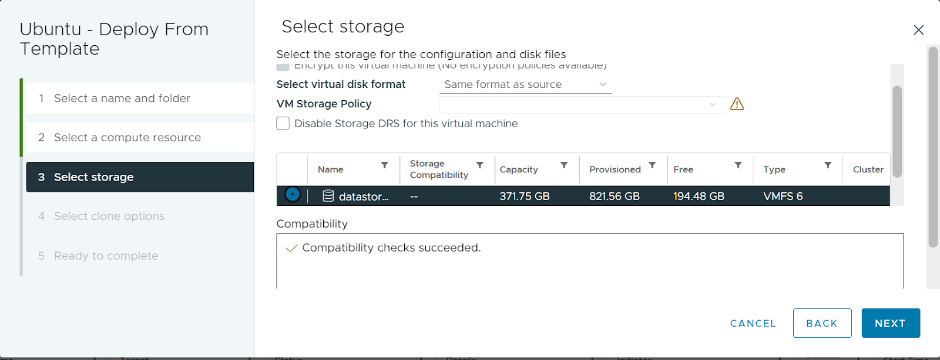
Task: Filter the Free column
Action: point(738,165)
